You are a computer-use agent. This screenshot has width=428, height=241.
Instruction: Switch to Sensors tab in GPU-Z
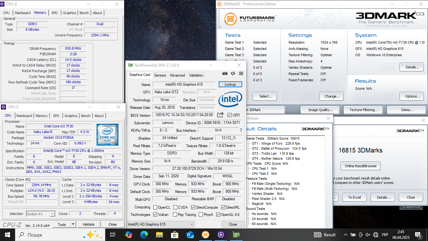coord(160,75)
